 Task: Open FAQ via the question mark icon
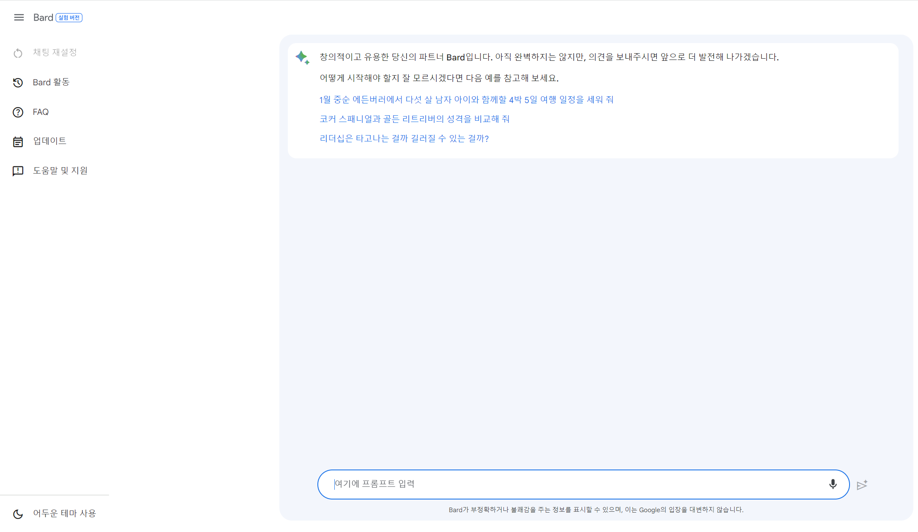tap(18, 112)
